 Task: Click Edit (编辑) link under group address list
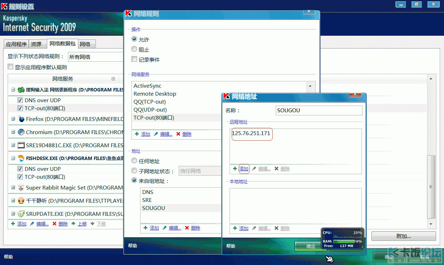coord(175,228)
